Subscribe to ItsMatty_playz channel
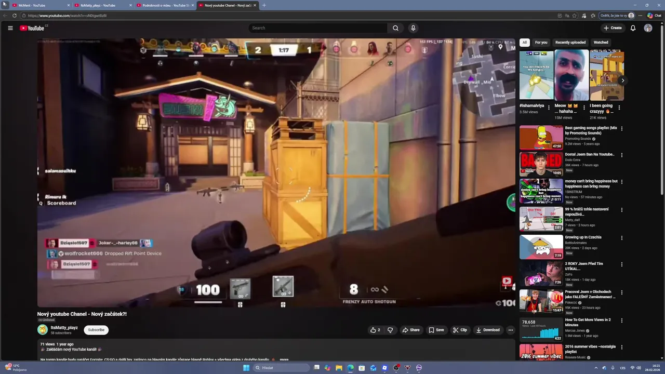Screen dimensions: 665x374 click(x=96, y=330)
